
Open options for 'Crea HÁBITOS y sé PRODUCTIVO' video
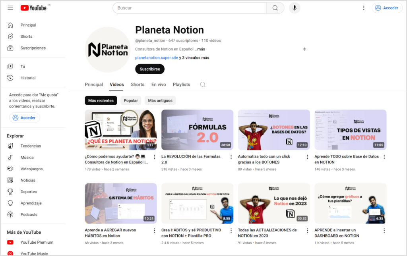231,230
